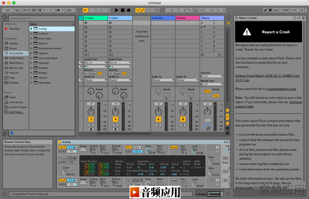Open the LP24 filter type dropdown

click(x=138, y=148)
